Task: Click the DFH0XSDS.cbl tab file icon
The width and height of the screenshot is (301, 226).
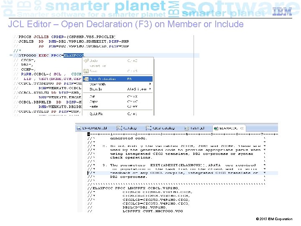Action: point(79,128)
